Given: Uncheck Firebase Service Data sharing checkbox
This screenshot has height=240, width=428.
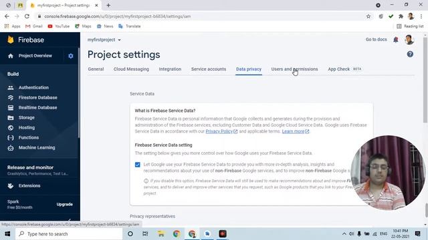Looking at the screenshot, I should point(138,165).
